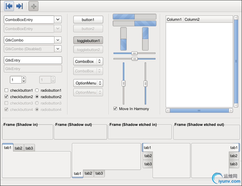Open the enabled OptionMenu dropdown
This screenshot has height=186, width=242.
[x=88, y=83]
